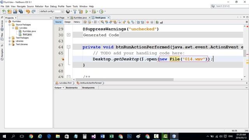Click the Previous Bookmark icon
The image size is (249, 140).
[124, 22]
